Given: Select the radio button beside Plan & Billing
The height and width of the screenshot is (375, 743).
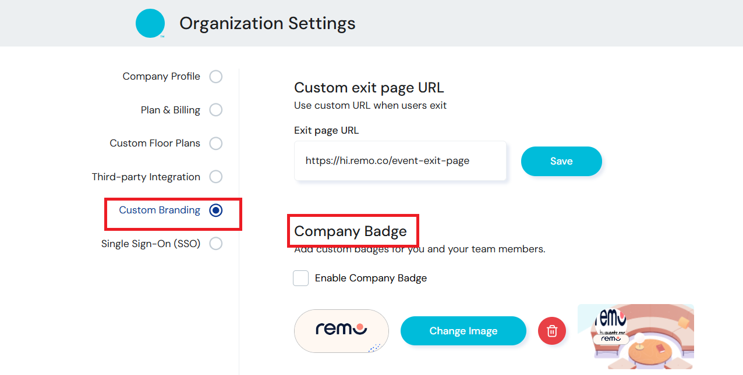Looking at the screenshot, I should (x=216, y=110).
